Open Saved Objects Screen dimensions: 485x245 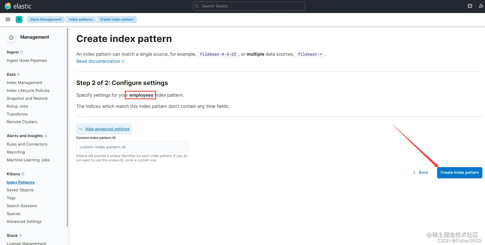20,190
